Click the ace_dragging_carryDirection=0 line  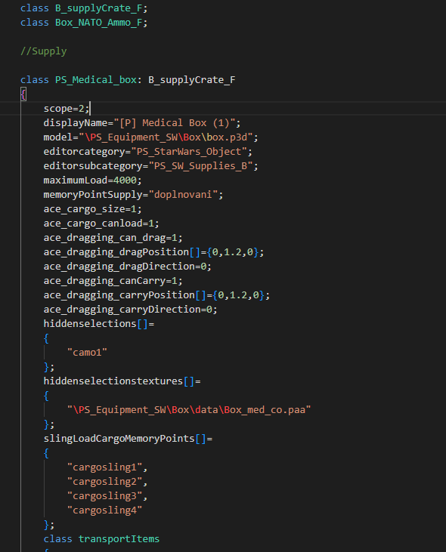point(130,309)
